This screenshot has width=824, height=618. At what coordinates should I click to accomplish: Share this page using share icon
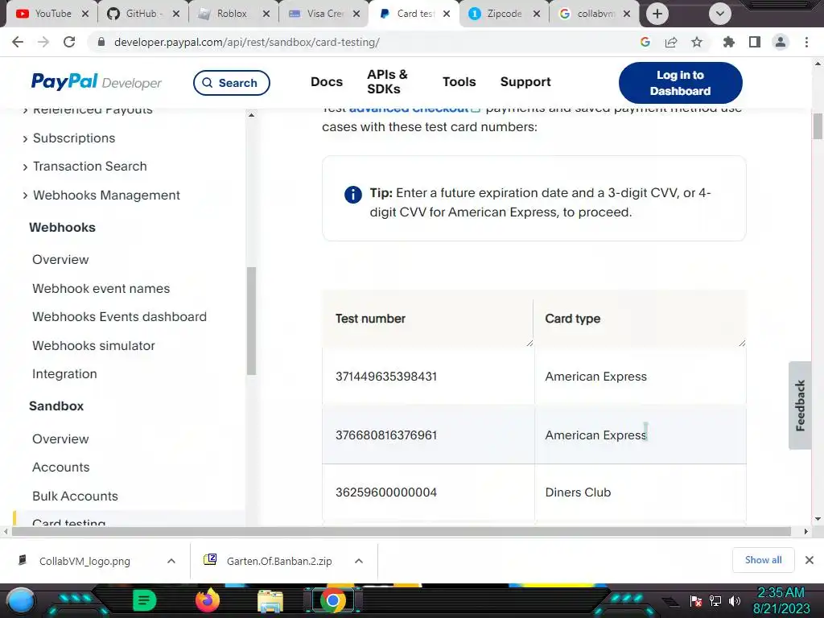671,42
